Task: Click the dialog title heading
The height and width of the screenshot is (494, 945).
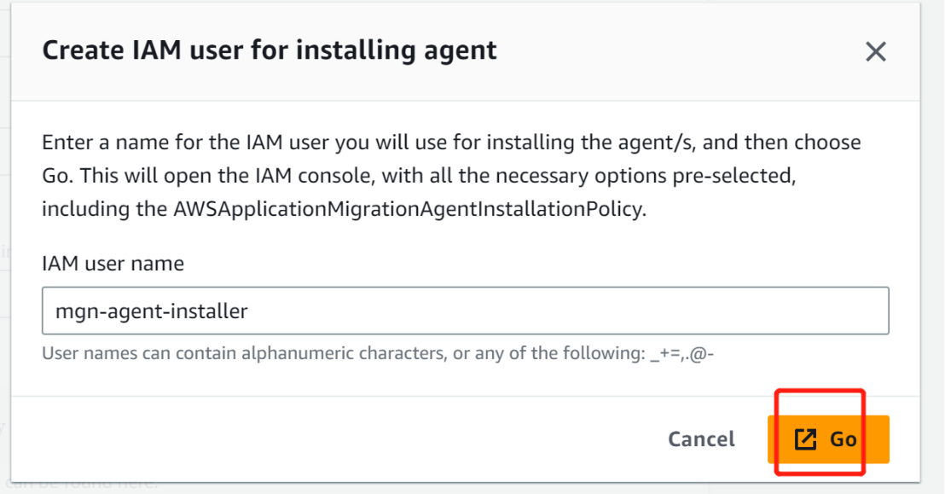Action: 270,50
